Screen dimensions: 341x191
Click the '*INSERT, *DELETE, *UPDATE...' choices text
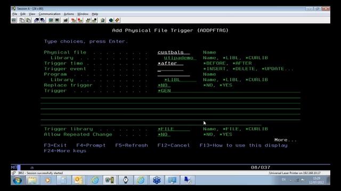point(248,69)
